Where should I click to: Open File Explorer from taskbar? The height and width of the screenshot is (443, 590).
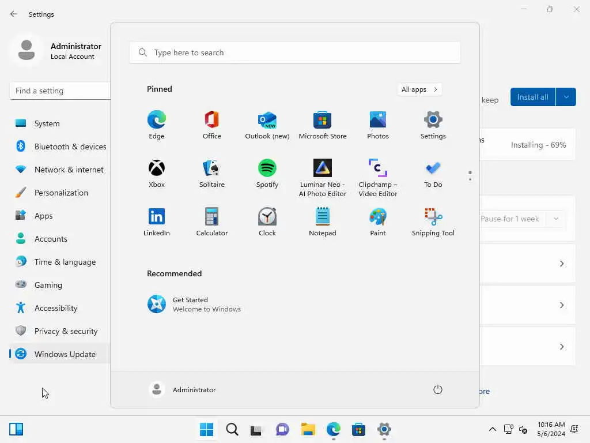[308, 429]
